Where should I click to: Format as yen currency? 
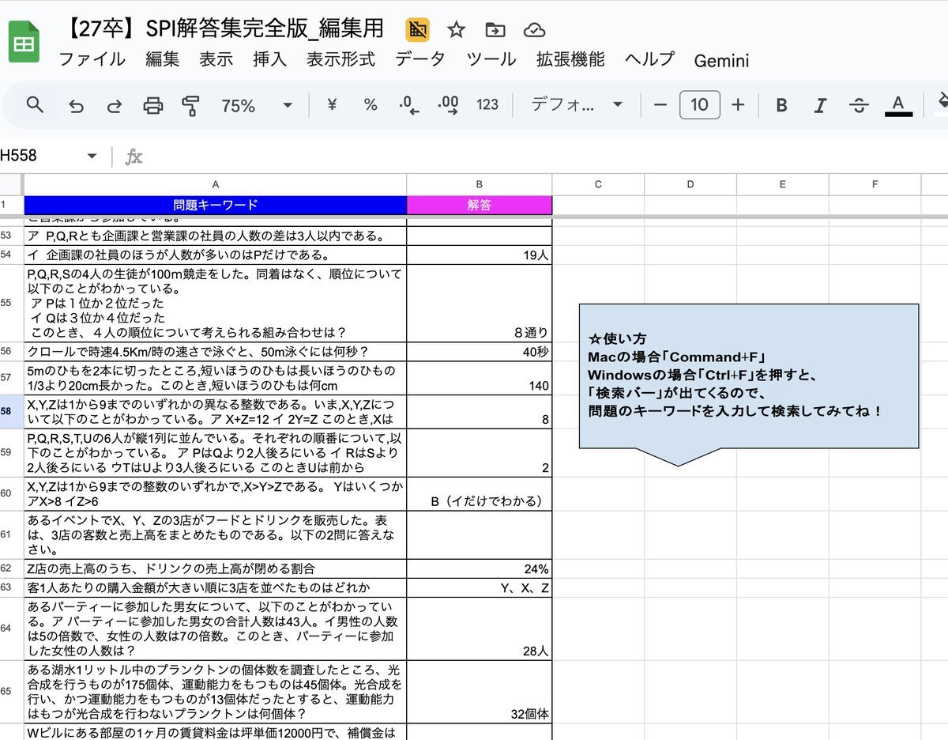[332, 105]
